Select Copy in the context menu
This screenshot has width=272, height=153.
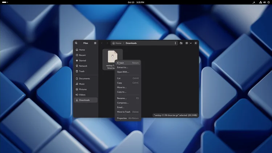[x=128, y=83]
